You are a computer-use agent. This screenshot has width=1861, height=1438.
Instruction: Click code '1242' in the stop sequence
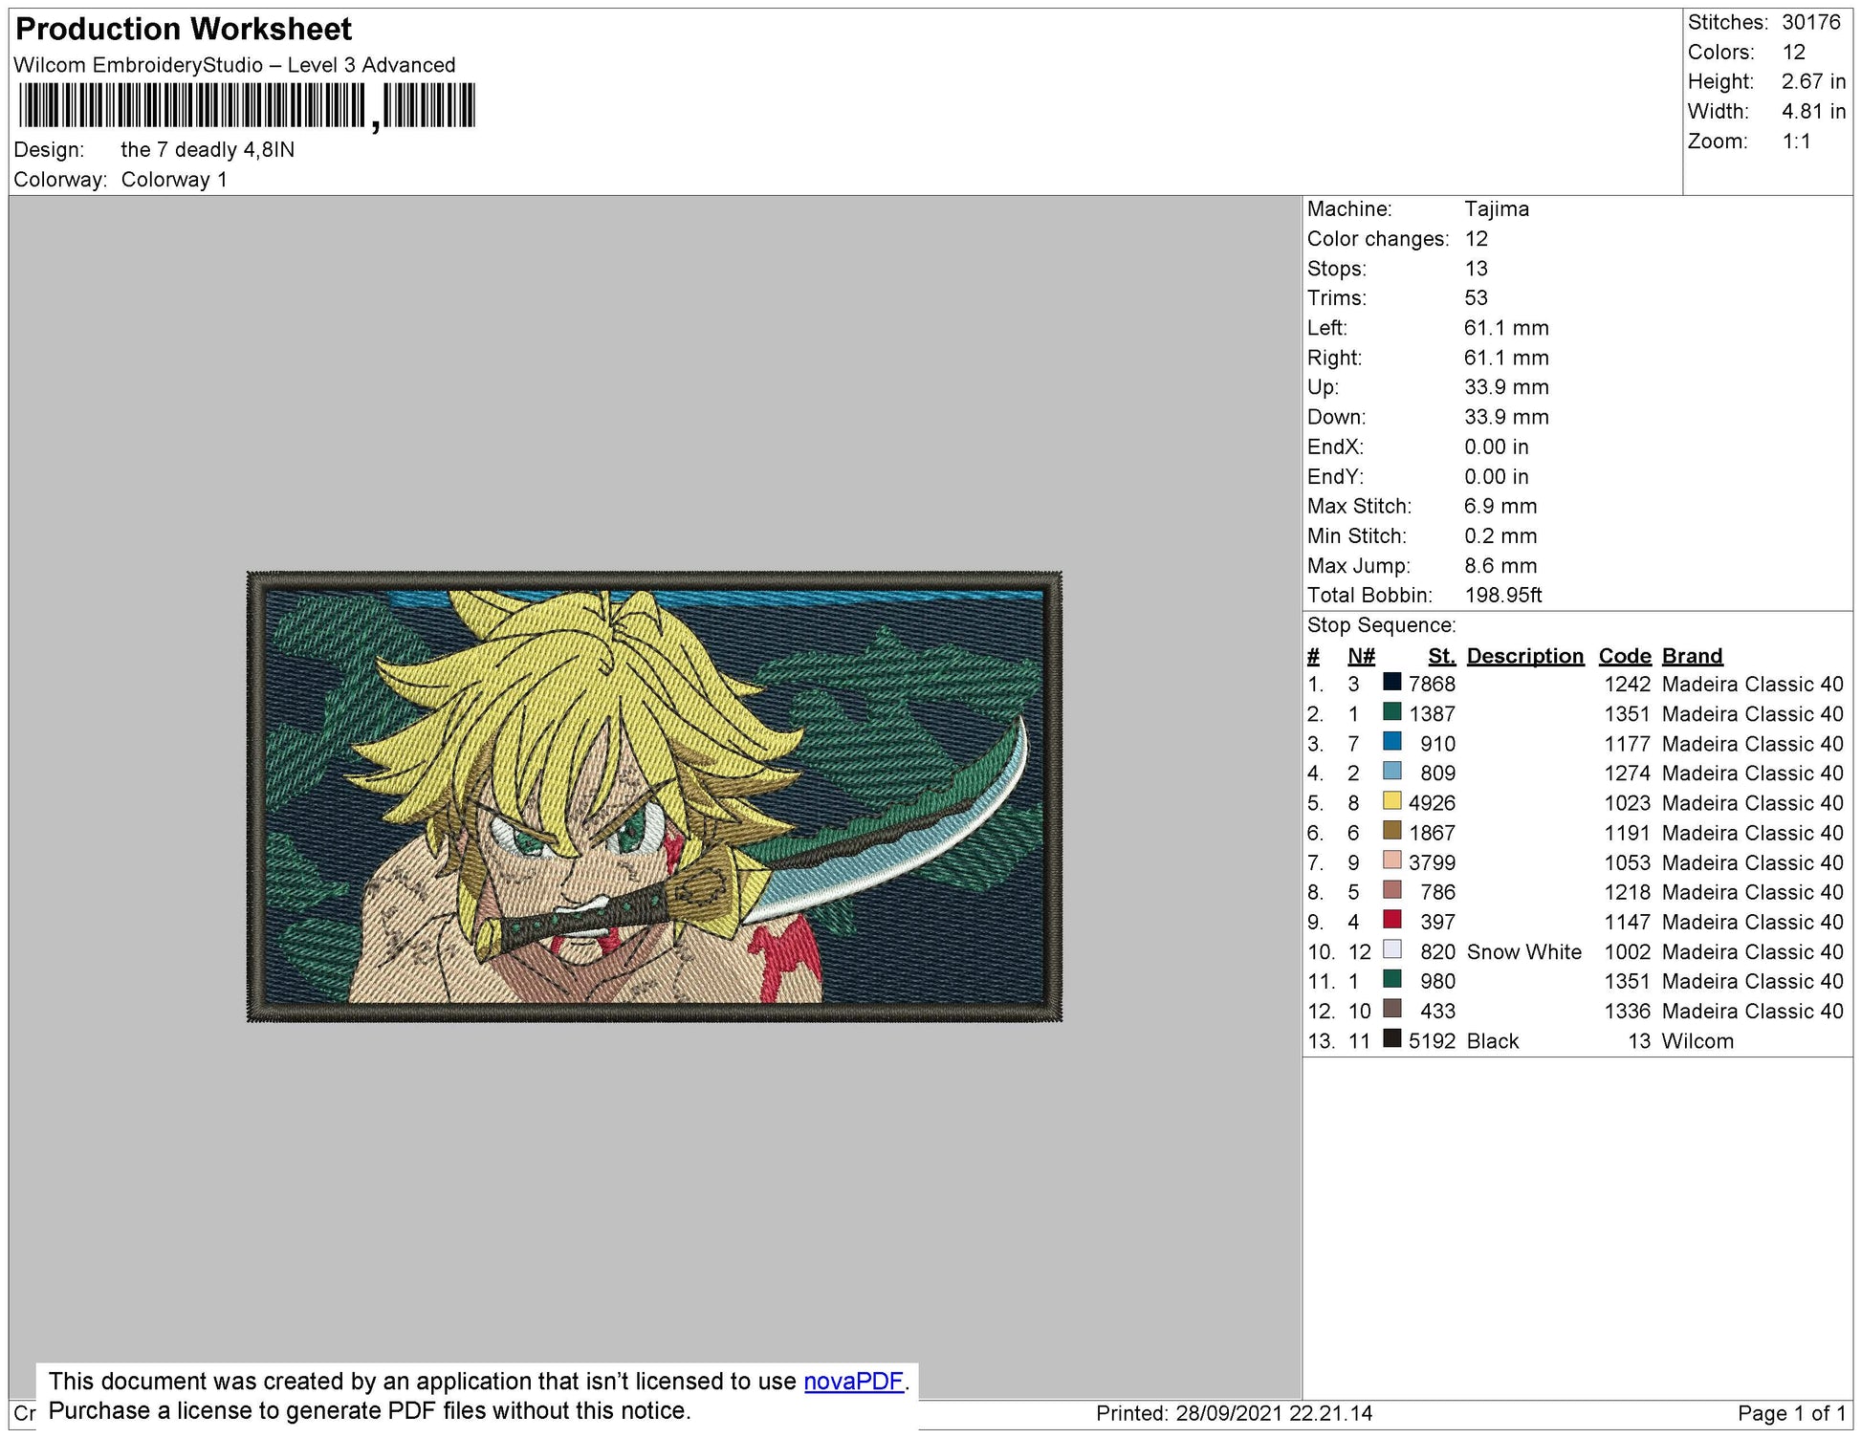click(1628, 684)
